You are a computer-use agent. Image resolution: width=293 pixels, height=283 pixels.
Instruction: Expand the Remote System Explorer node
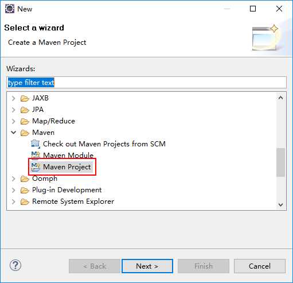pyautogui.click(x=13, y=201)
